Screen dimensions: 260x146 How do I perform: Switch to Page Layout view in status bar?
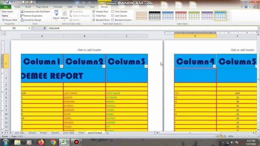pos(221,136)
